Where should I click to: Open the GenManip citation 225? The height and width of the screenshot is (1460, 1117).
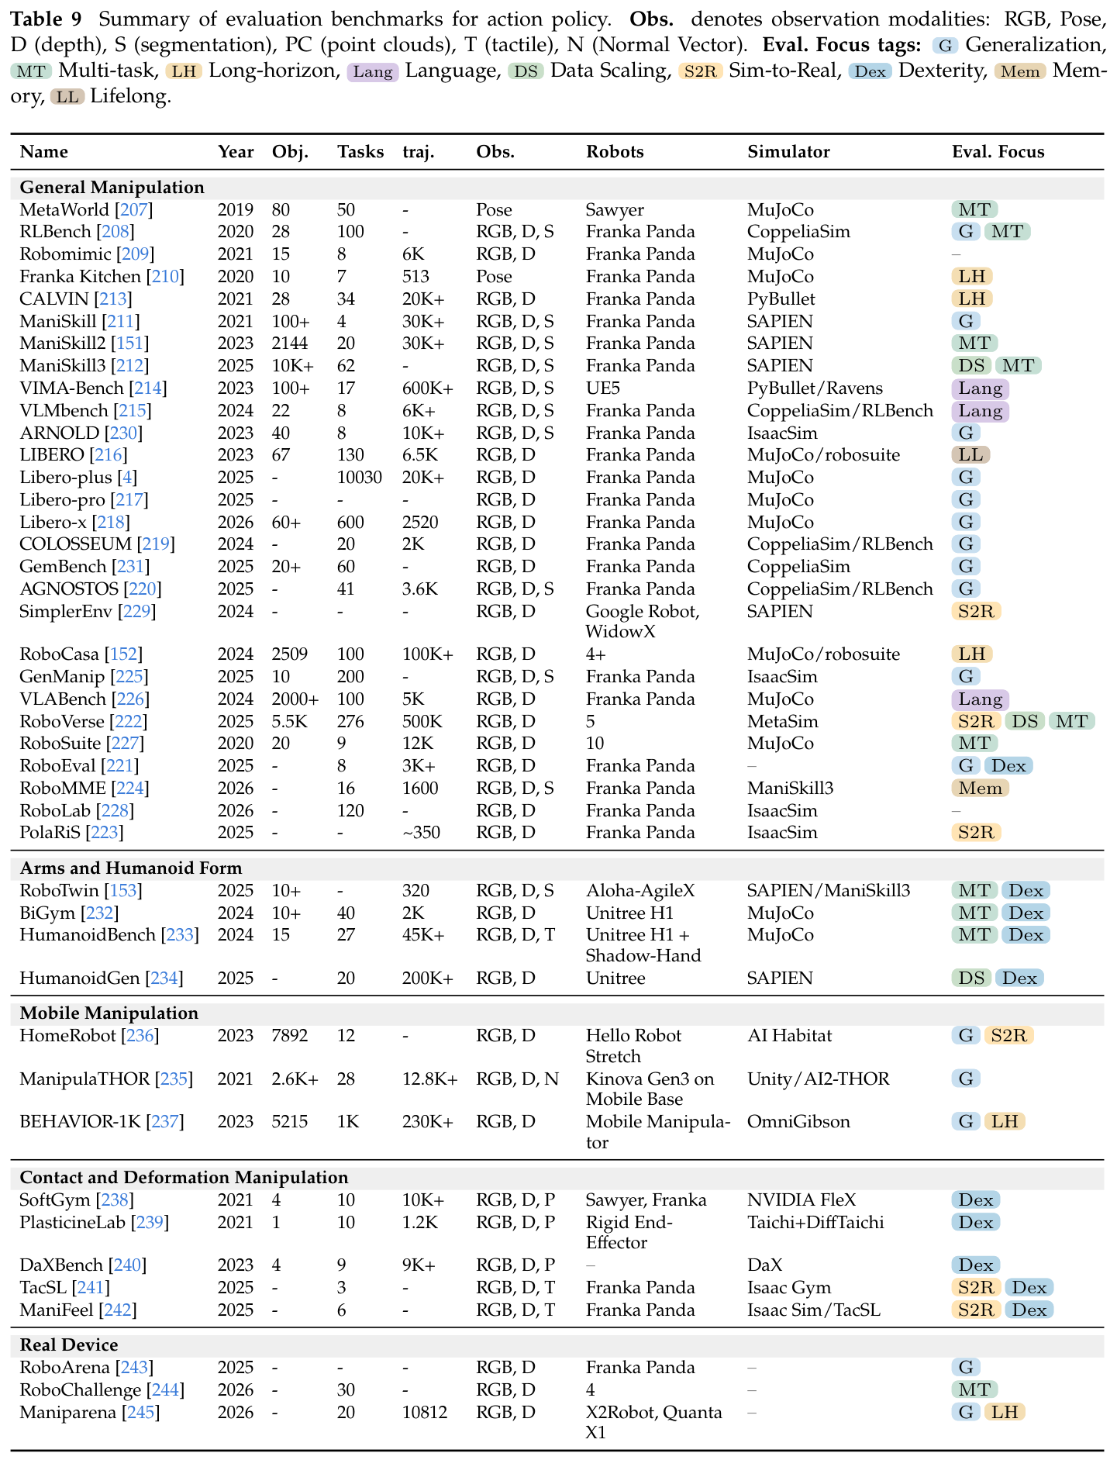(x=129, y=677)
